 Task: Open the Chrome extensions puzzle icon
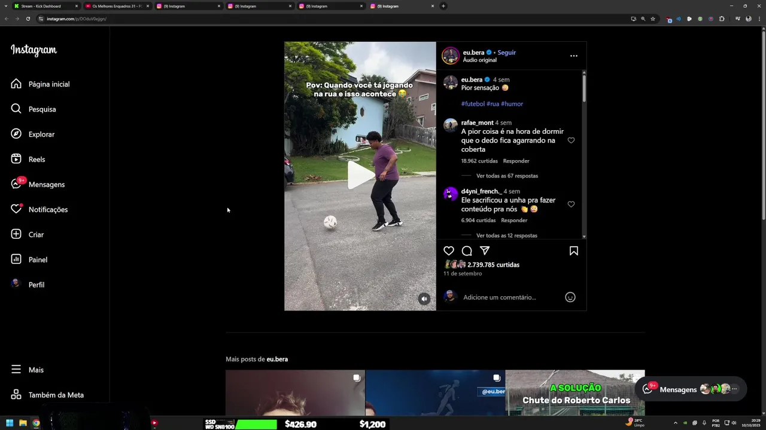point(722,19)
